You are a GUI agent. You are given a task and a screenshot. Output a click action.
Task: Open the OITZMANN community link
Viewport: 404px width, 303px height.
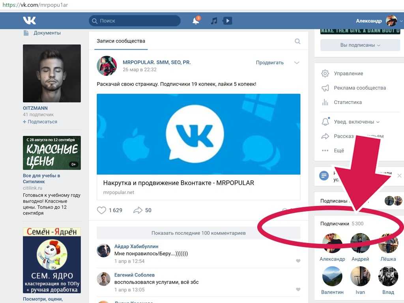[35, 108]
